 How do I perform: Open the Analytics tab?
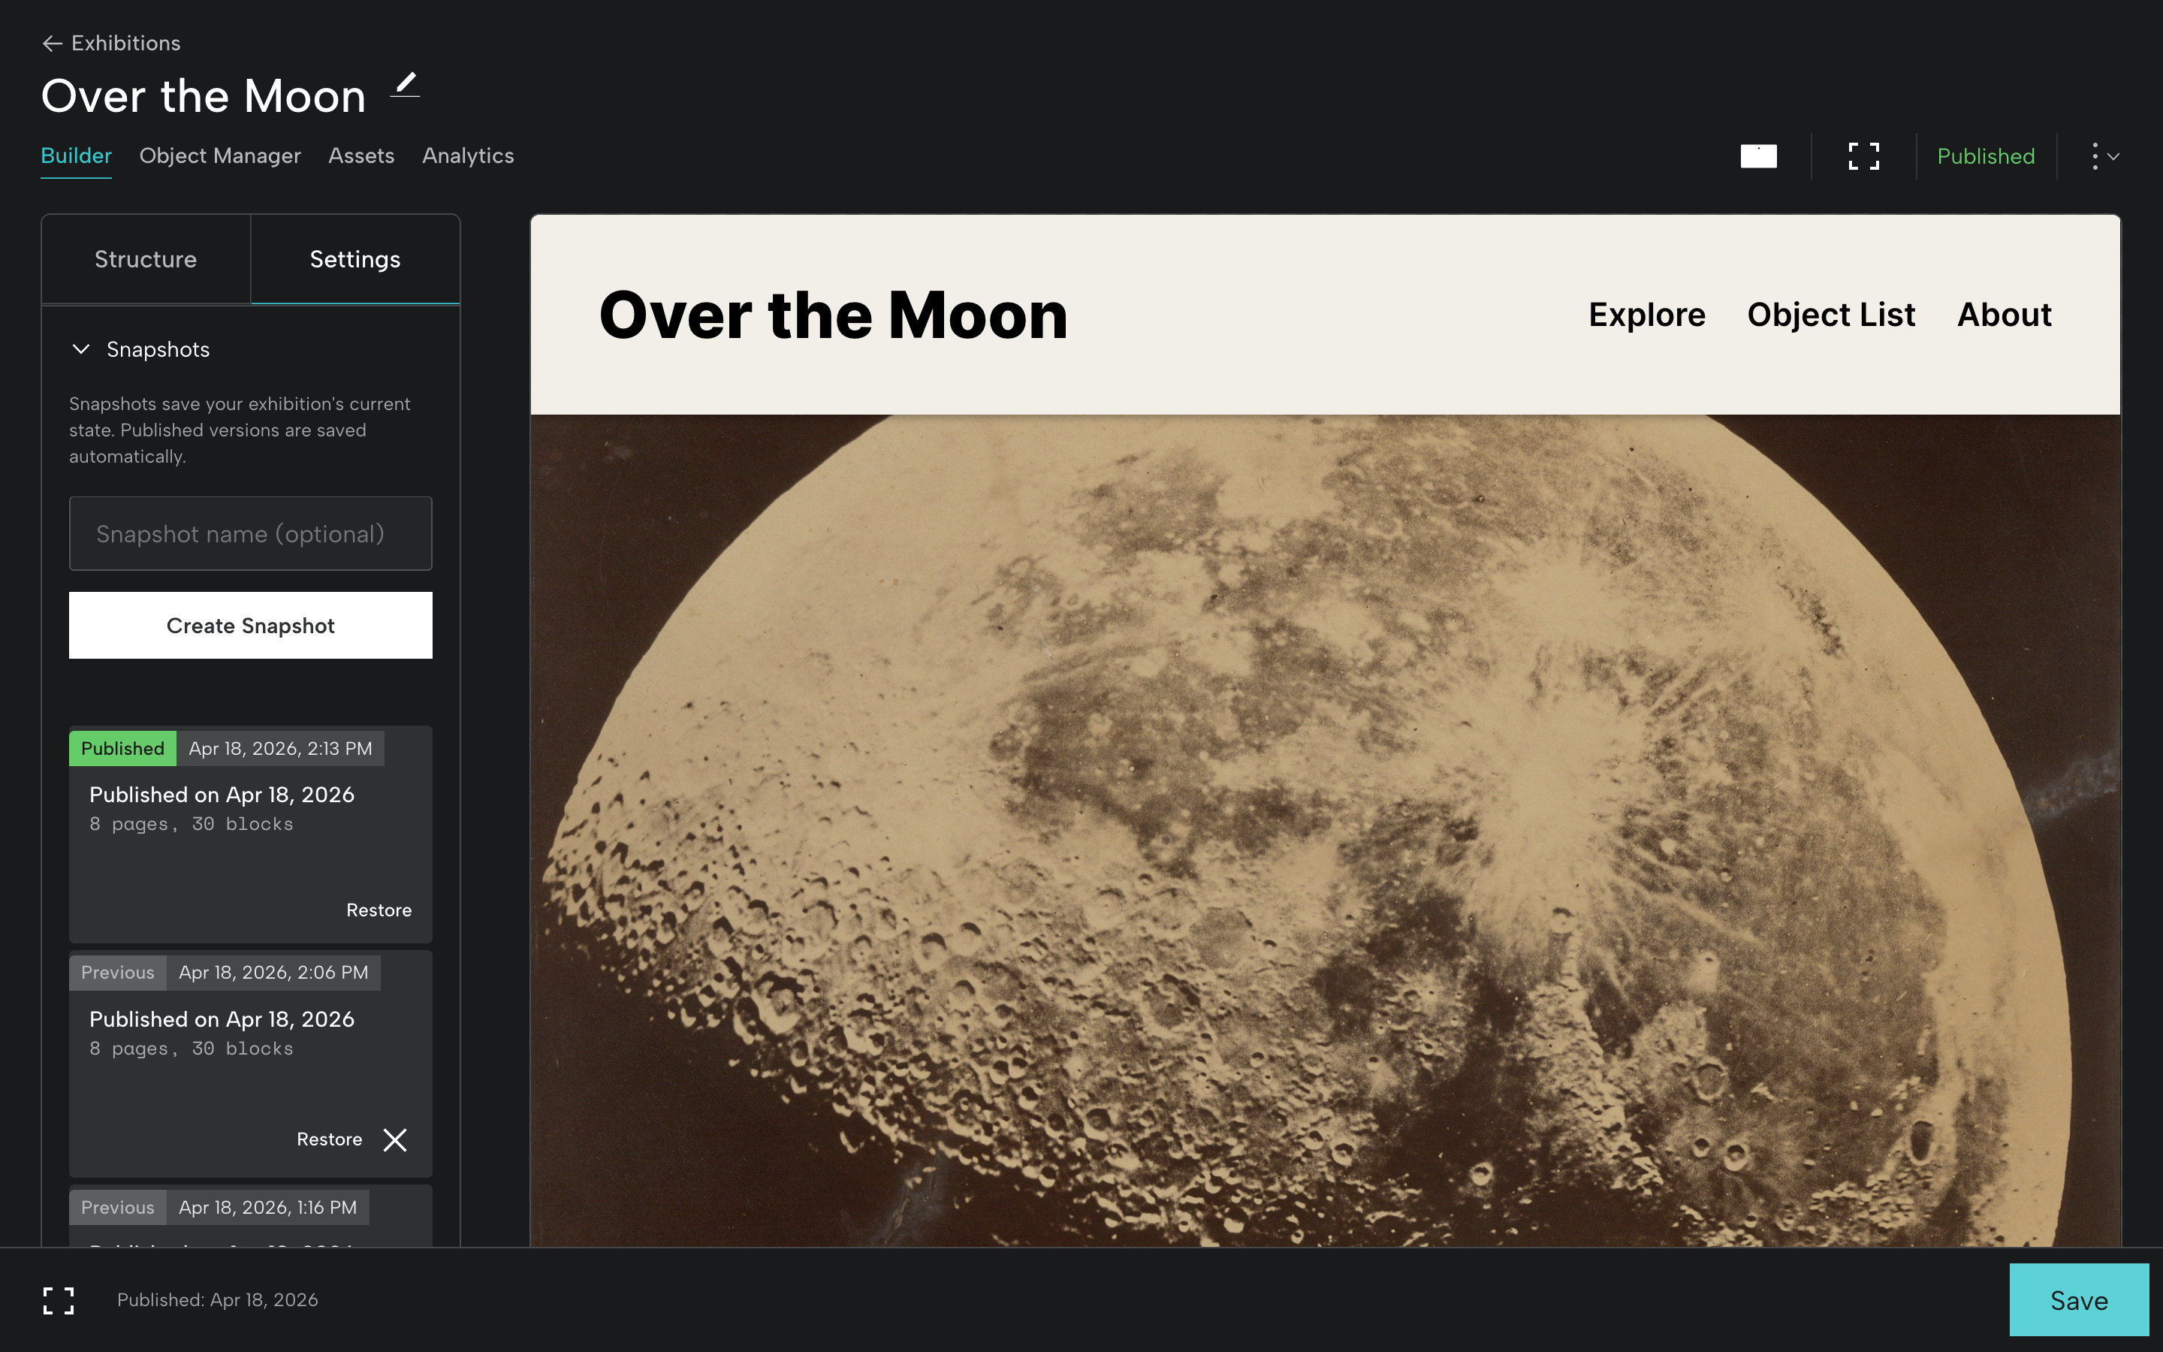(467, 155)
